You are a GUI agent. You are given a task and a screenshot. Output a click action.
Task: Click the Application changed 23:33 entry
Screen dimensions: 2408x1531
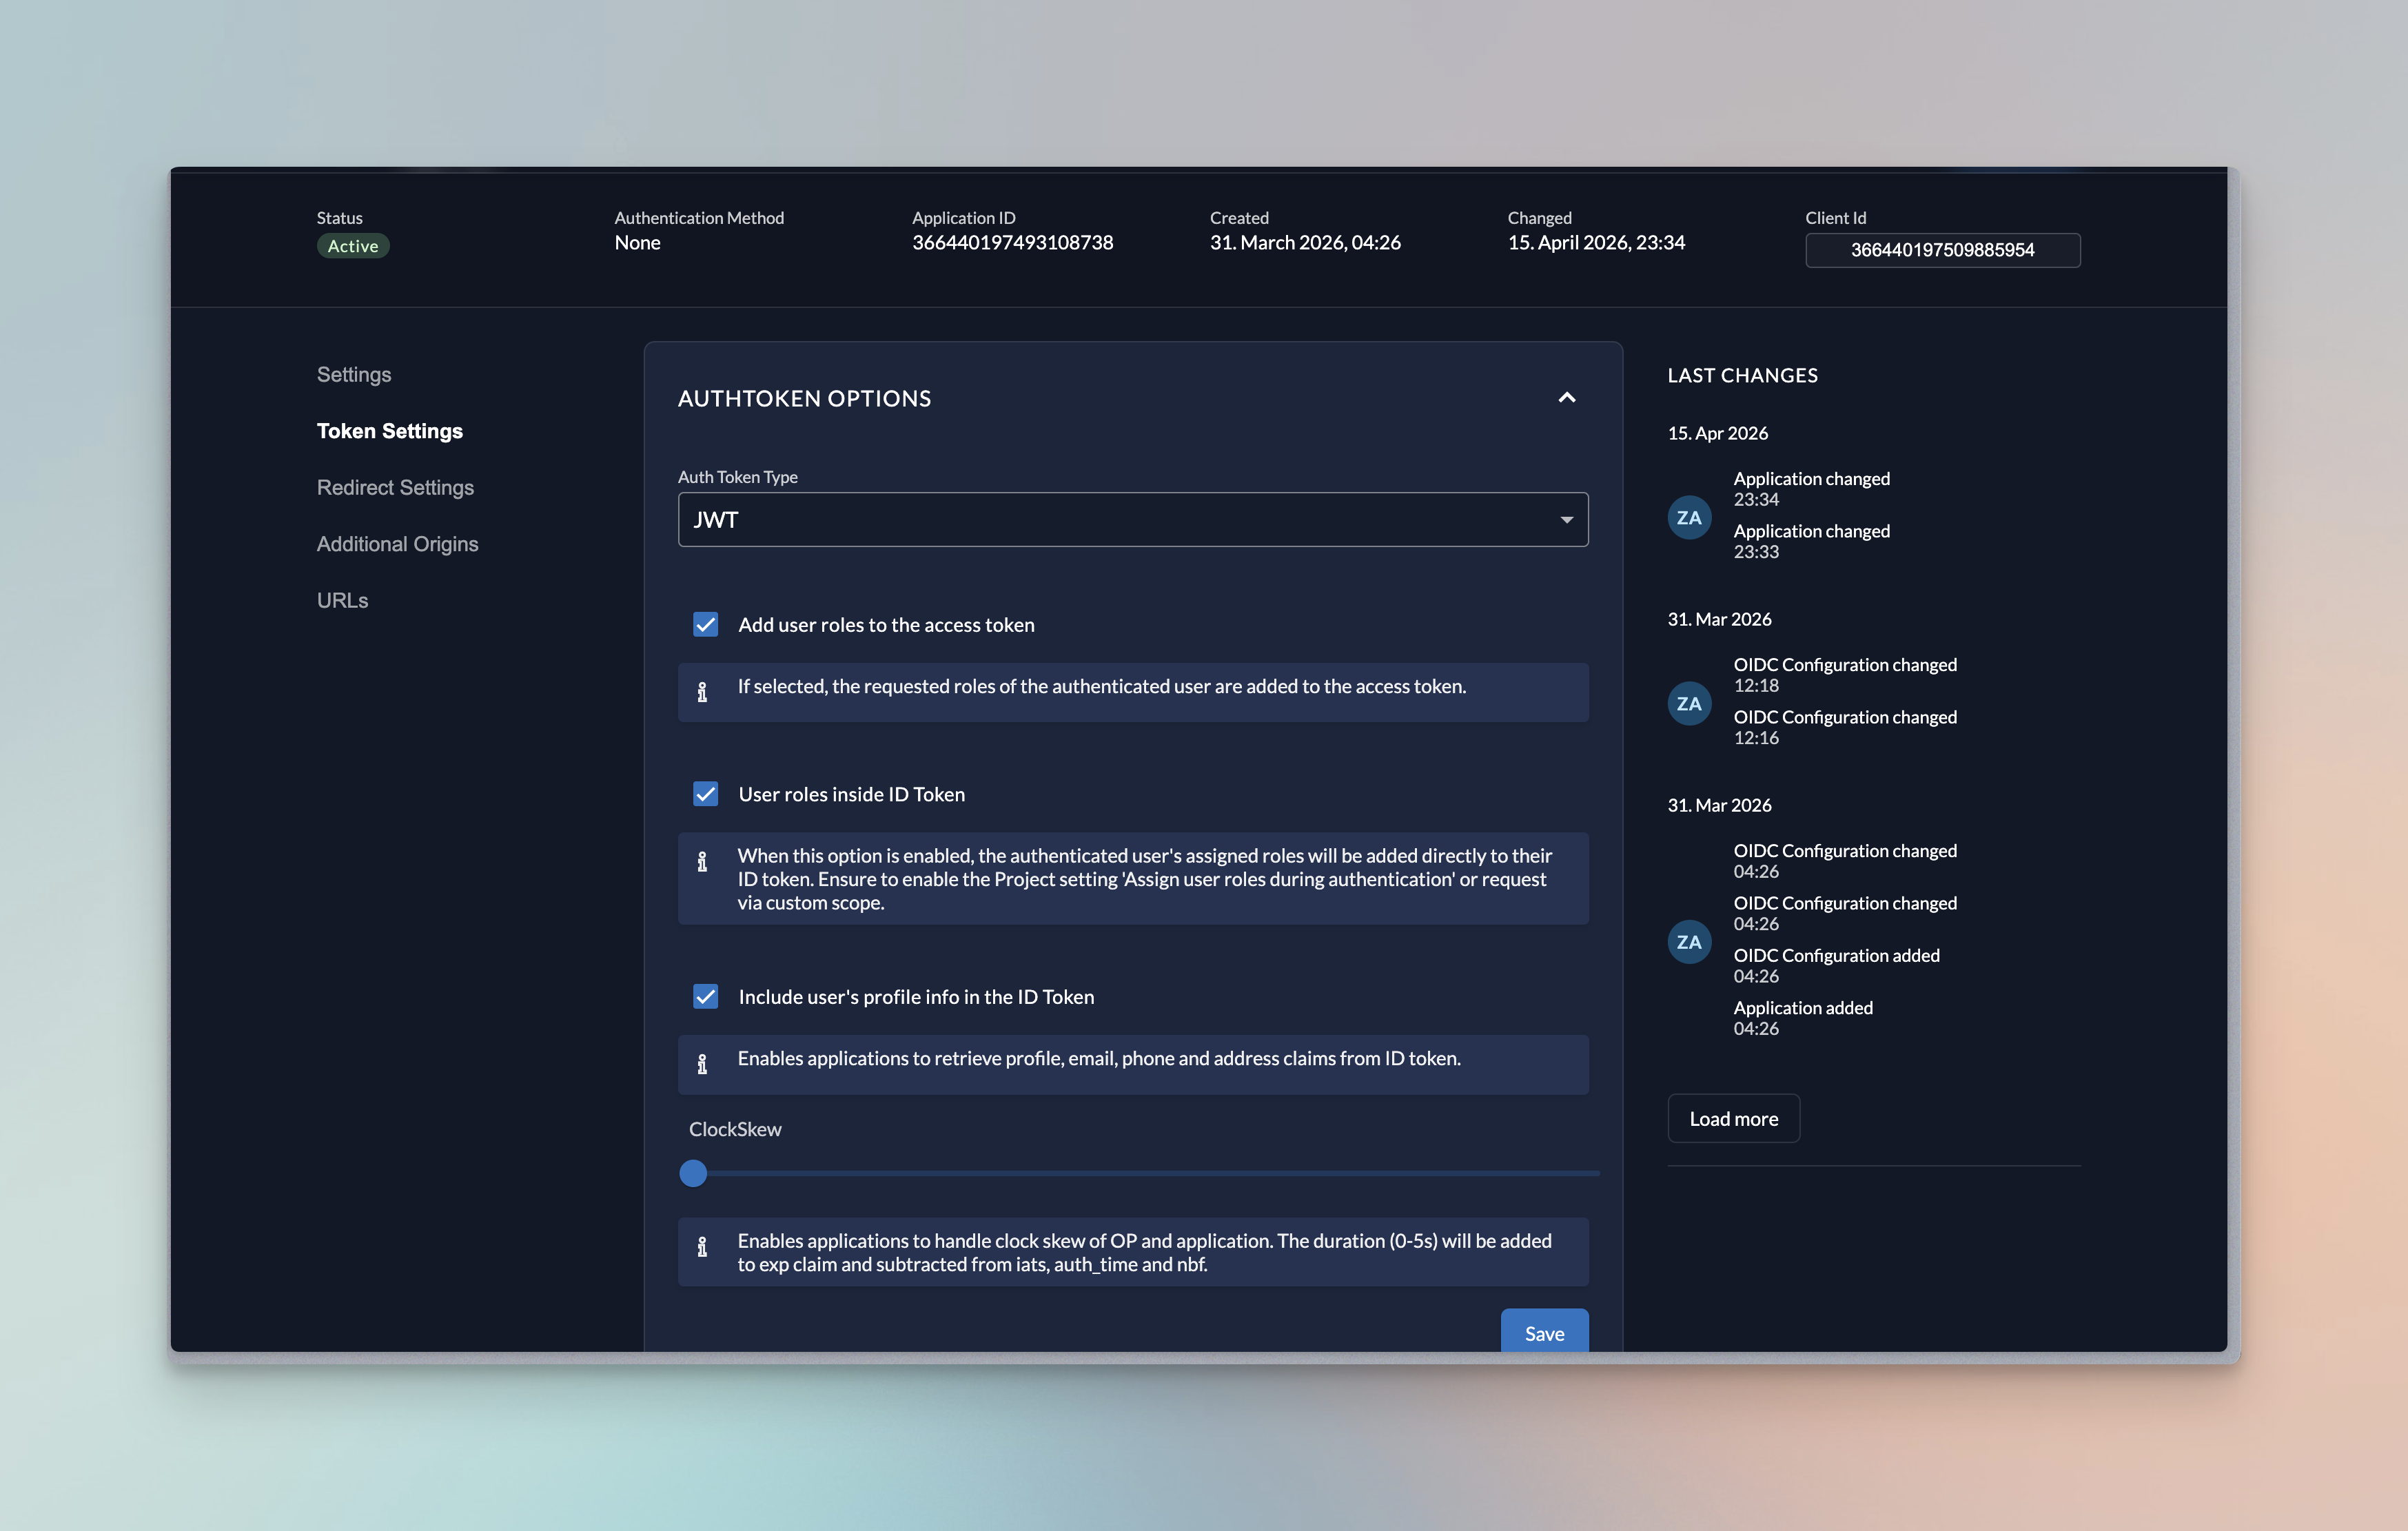[x=1811, y=541]
